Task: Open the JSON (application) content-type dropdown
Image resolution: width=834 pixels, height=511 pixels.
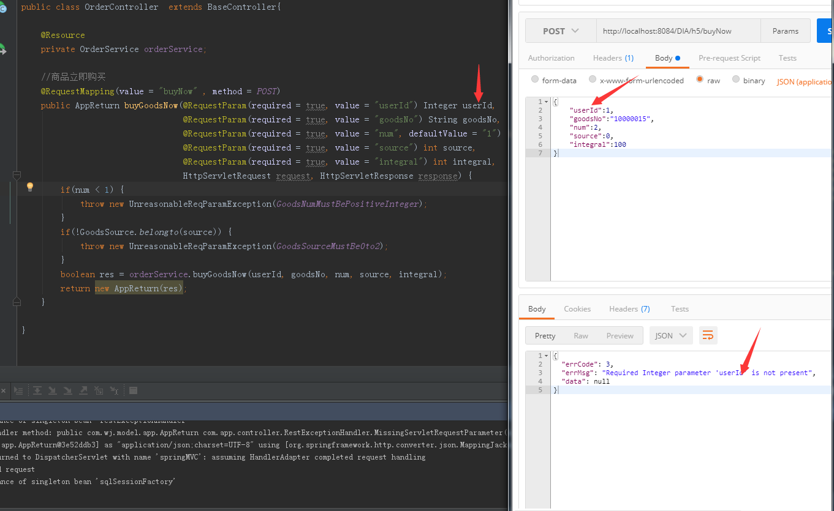Action: 805,81
